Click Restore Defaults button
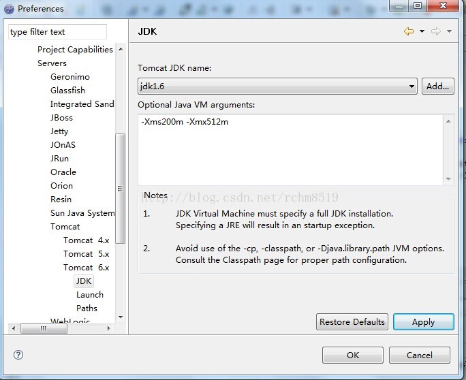Screen dimensions: 466x380 pos(352,321)
